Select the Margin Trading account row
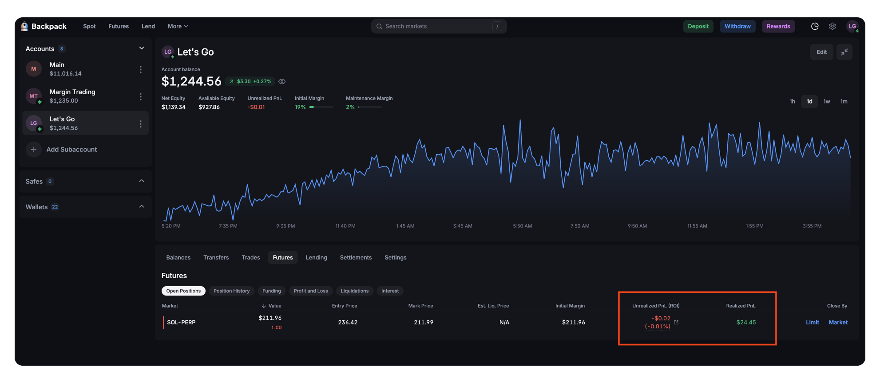Viewport: 880px width, 383px height. click(85, 96)
